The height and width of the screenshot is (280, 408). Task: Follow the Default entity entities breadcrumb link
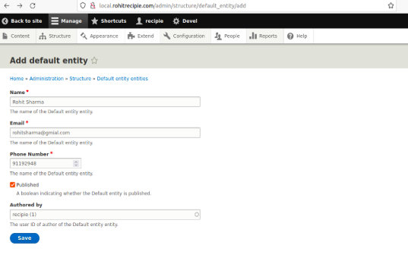point(122,78)
